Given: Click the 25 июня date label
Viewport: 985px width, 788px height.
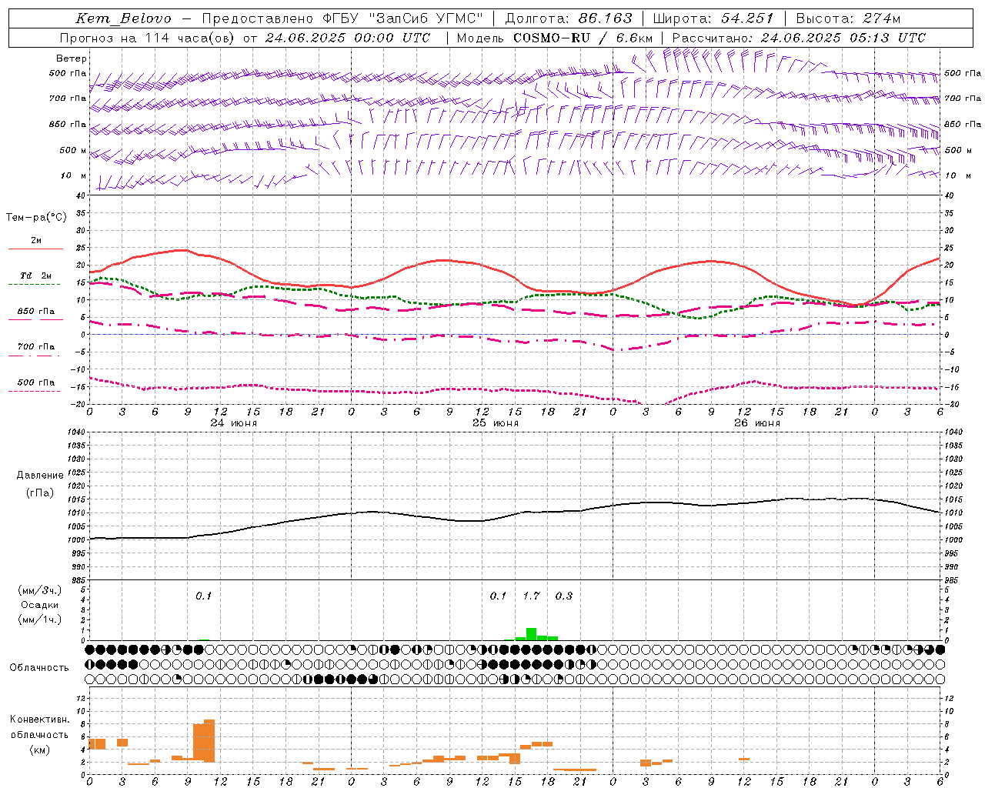Looking at the screenshot, I should (496, 423).
